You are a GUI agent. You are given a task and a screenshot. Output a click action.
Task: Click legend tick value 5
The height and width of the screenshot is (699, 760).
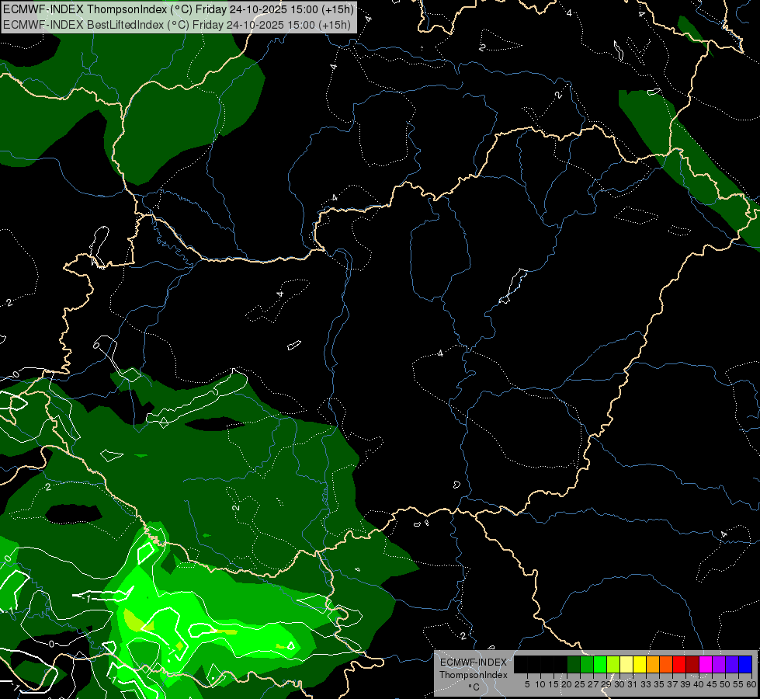coord(527,684)
